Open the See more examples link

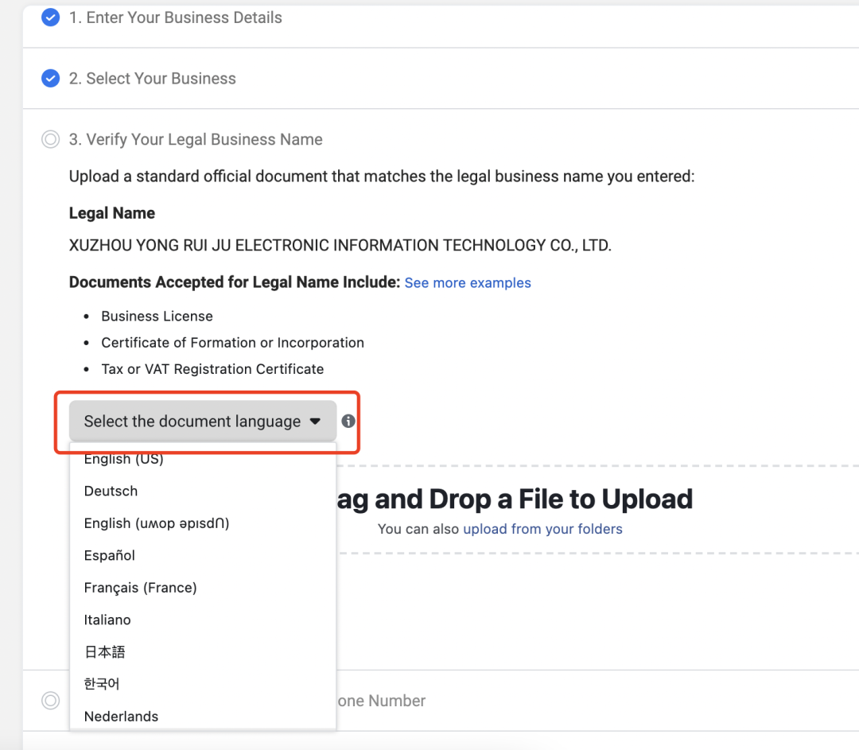468,283
